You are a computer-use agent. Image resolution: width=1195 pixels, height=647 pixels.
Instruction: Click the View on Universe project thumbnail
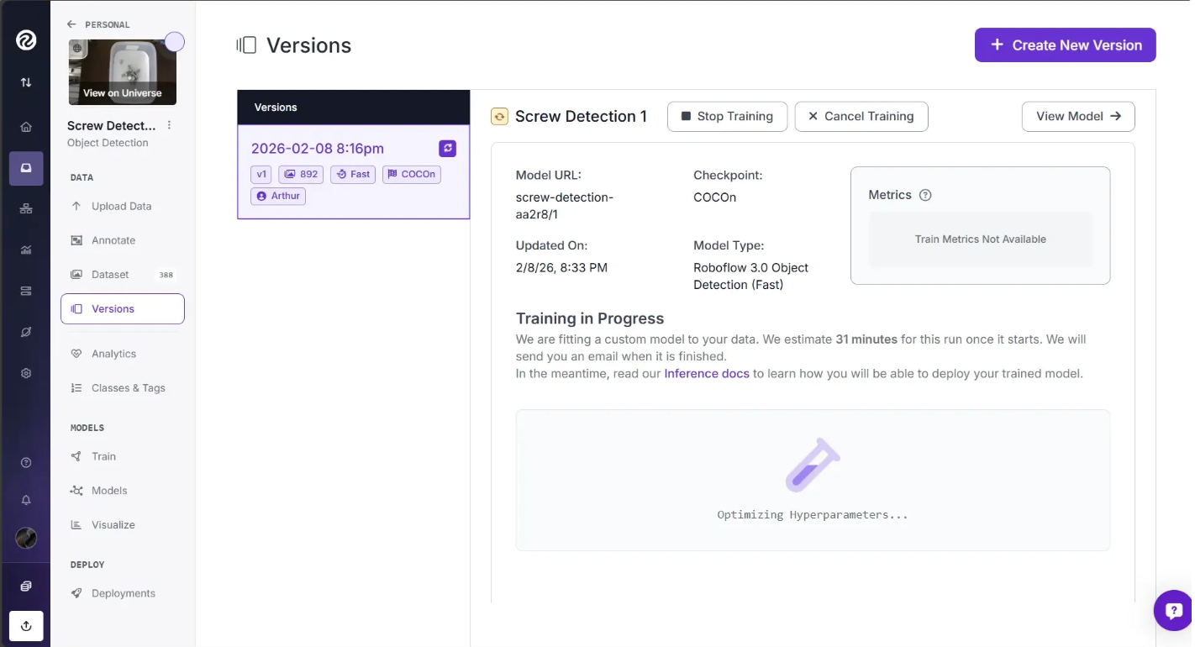tap(123, 73)
